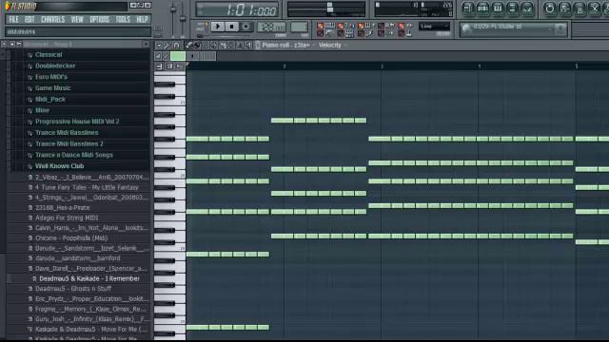Open the VIEW menu
Image resolution: width=609 pixels, height=342 pixels.
point(77,19)
